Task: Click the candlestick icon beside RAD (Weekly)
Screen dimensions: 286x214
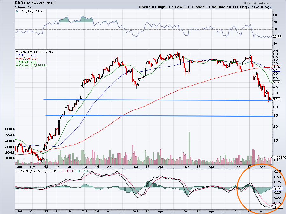Action: [17, 52]
